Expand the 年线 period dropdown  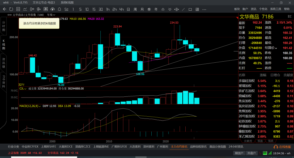pos(51,15)
